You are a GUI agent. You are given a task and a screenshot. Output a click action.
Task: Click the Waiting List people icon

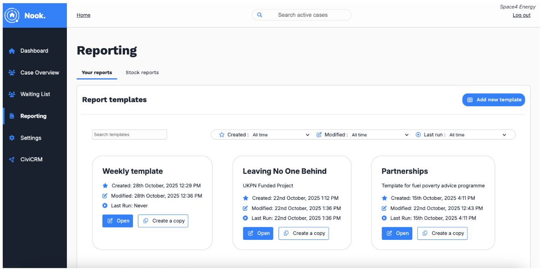tap(12, 95)
